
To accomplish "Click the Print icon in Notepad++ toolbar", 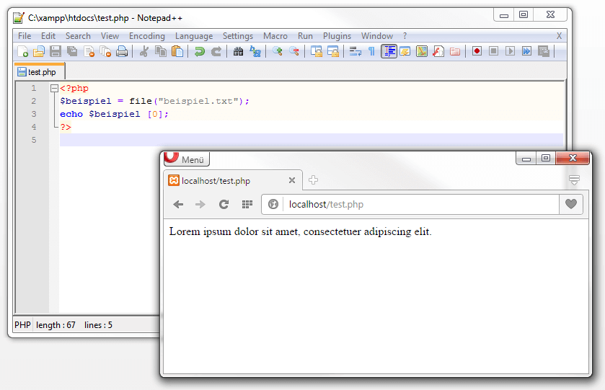I will click(x=122, y=51).
